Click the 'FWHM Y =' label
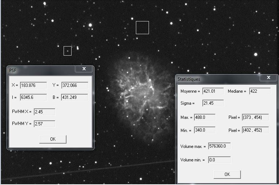279x185 pixels. tap(21, 124)
